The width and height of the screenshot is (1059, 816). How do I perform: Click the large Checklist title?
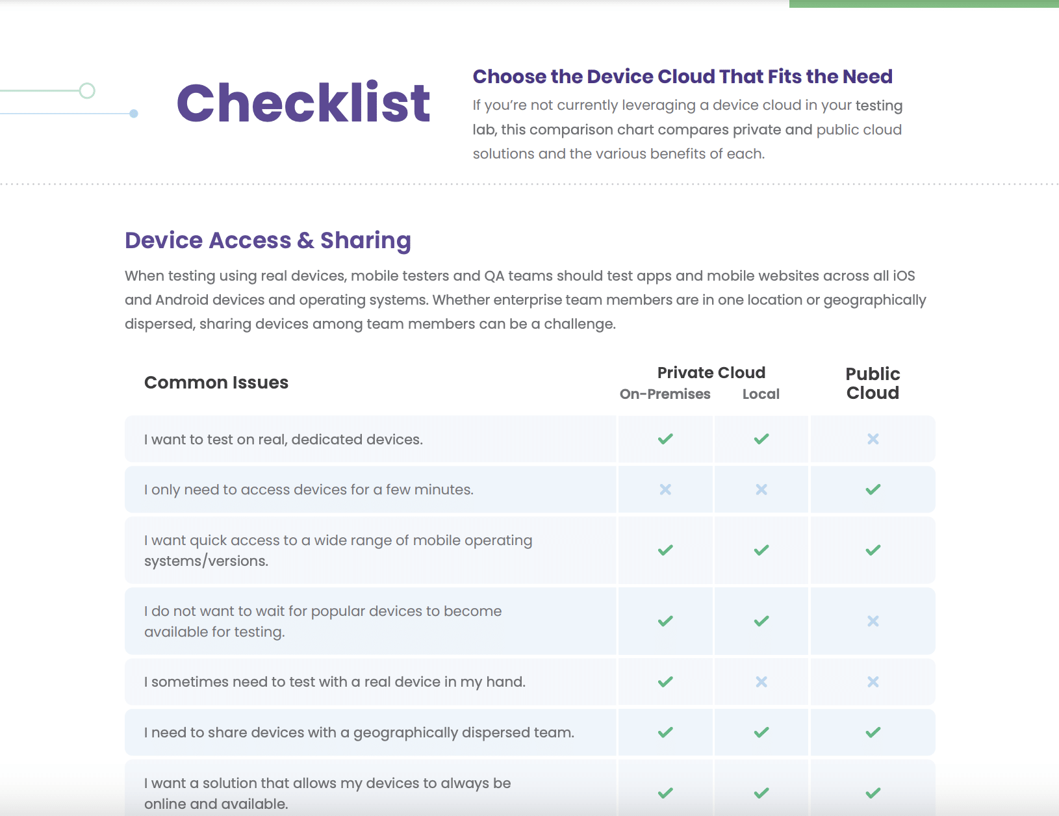click(303, 103)
